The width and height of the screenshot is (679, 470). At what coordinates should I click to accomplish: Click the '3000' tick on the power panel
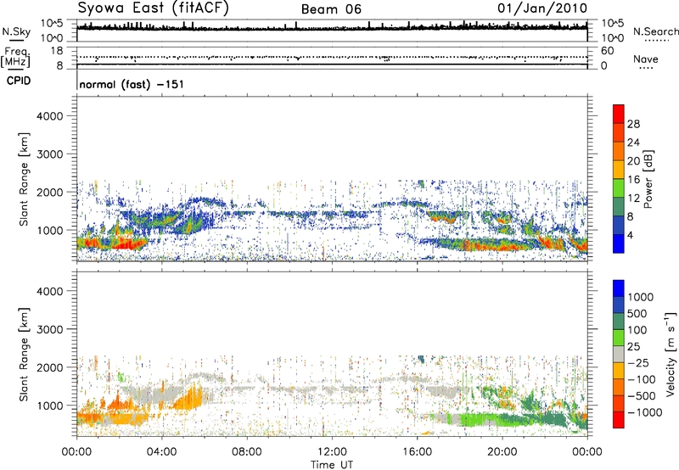[50, 154]
